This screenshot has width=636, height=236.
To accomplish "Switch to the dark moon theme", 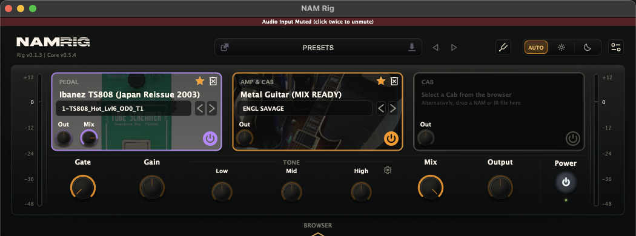I will click(x=588, y=47).
